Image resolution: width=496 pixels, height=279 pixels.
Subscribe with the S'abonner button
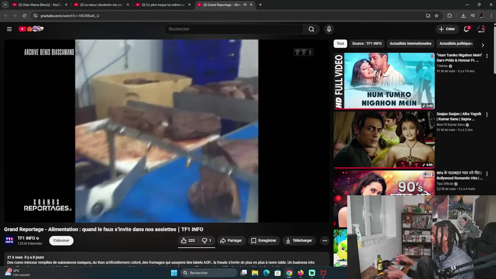point(61,241)
